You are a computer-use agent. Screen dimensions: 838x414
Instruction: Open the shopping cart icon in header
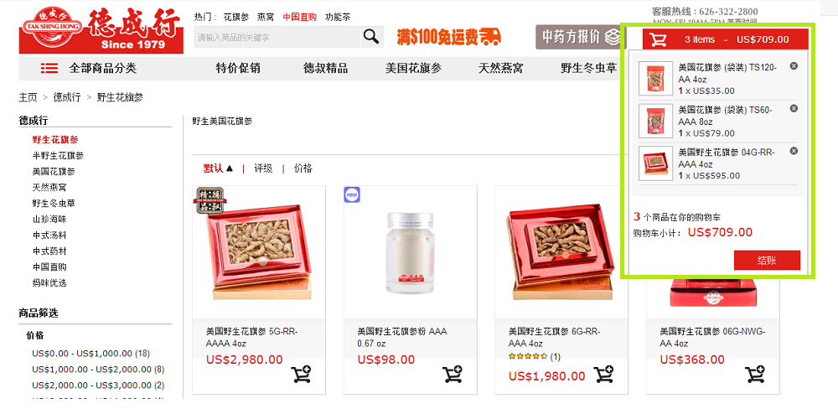point(658,39)
